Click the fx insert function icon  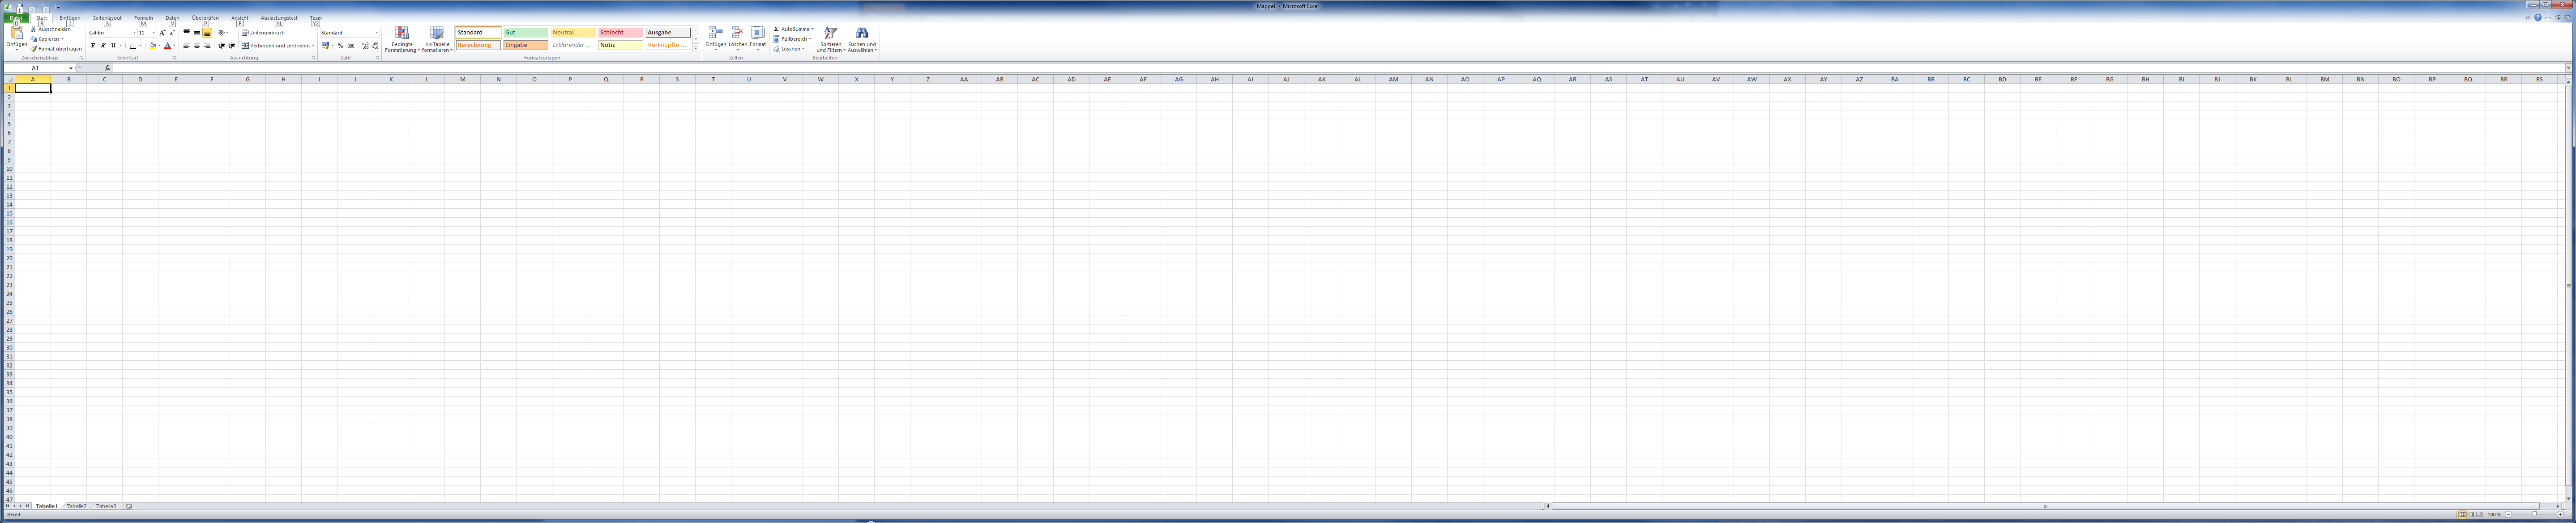click(x=107, y=68)
